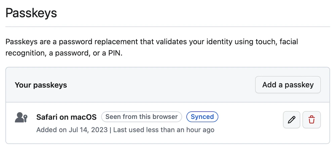Delete the Safari on macOS passkey

click(311, 120)
